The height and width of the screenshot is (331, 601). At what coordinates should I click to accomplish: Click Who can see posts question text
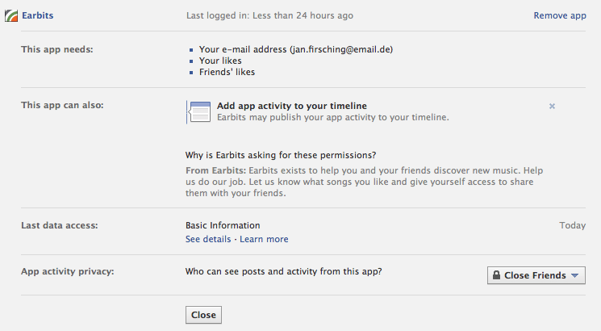point(284,271)
